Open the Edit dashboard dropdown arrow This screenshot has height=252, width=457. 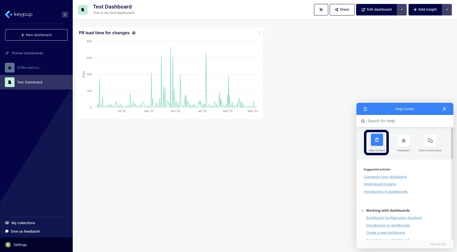click(402, 9)
